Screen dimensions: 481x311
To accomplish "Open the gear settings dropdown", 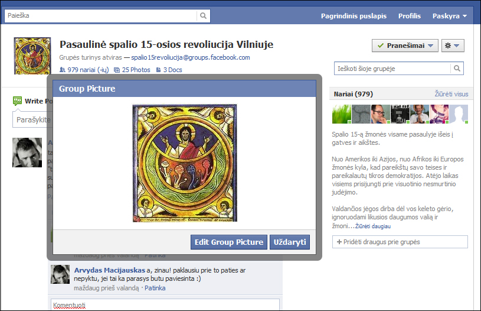I will 453,46.
